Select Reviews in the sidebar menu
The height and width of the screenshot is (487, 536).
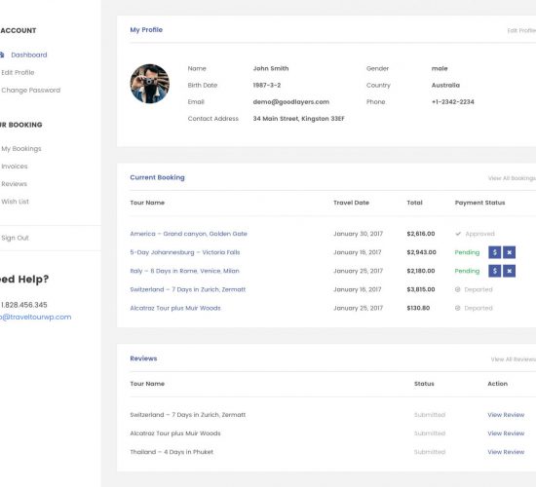point(14,184)
